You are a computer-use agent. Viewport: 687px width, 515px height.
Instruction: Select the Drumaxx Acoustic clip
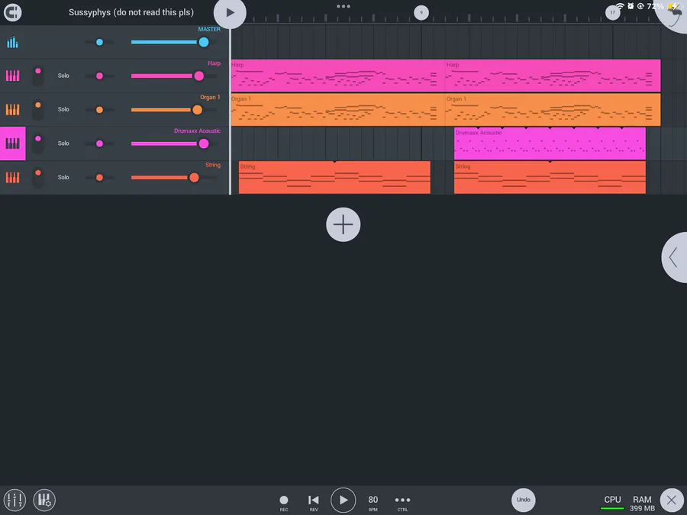(x=550, y=143)
